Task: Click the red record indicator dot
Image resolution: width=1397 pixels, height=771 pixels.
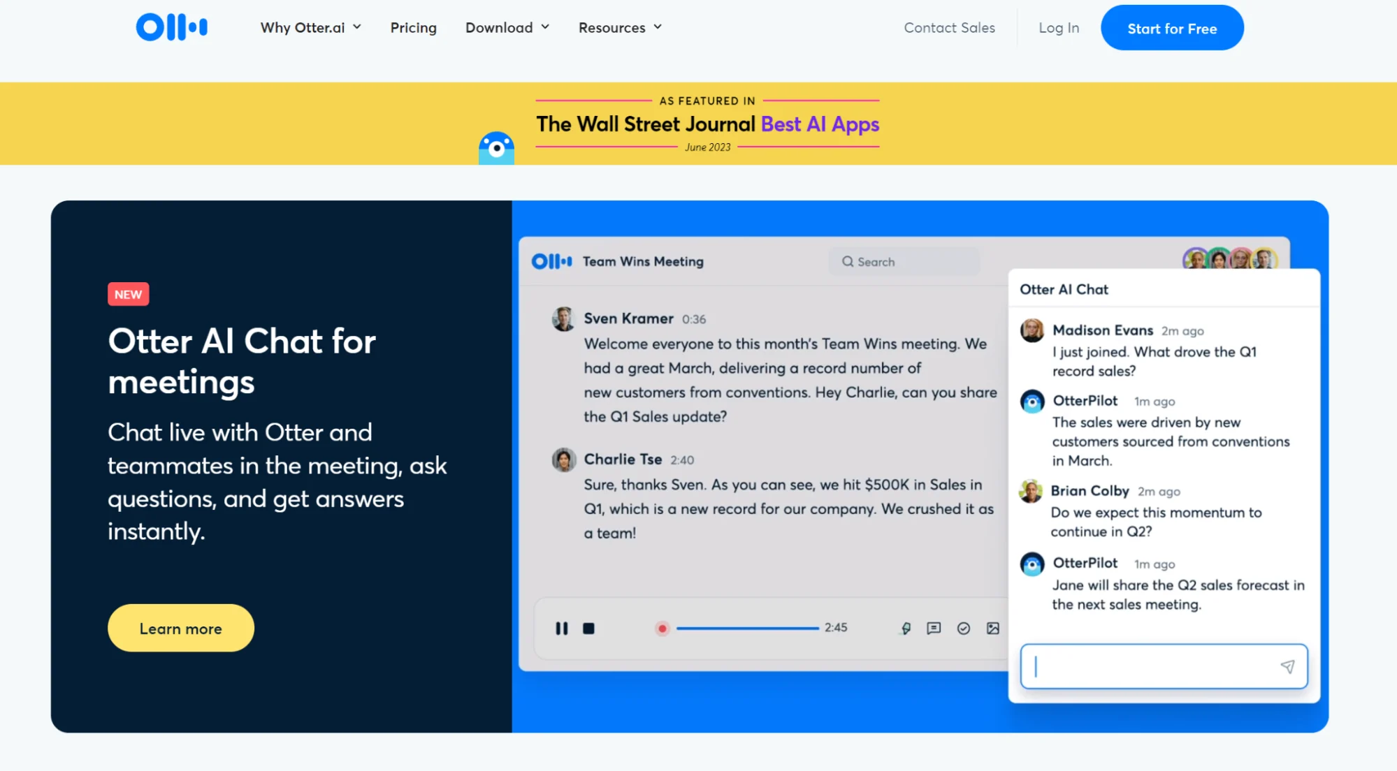Action: [x=662, y=629]
